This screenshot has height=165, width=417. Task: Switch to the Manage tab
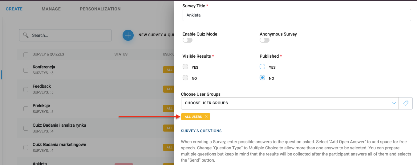[51, 9]
